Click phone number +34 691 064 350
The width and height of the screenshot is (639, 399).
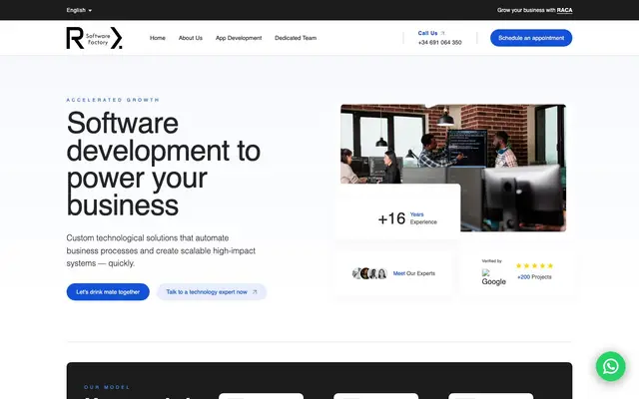pos(439,42)
